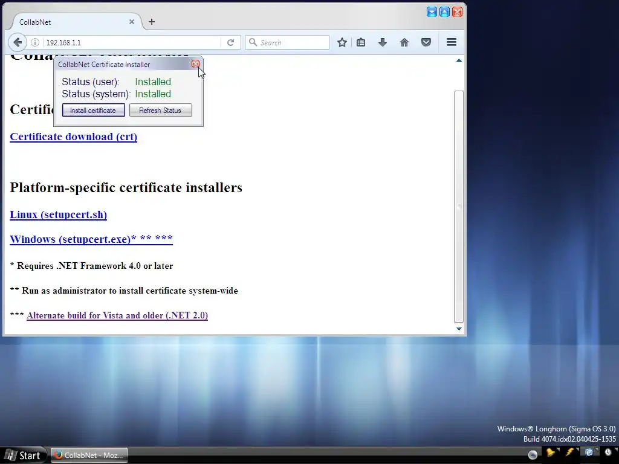Click the 'Status (user):' label
Screen dimensions: 619x464
click(x=91, y=82)
